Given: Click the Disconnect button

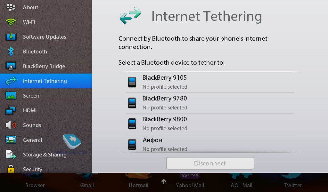Looking at the screenshot, I should pyautogui.click(x=210, y=163).
